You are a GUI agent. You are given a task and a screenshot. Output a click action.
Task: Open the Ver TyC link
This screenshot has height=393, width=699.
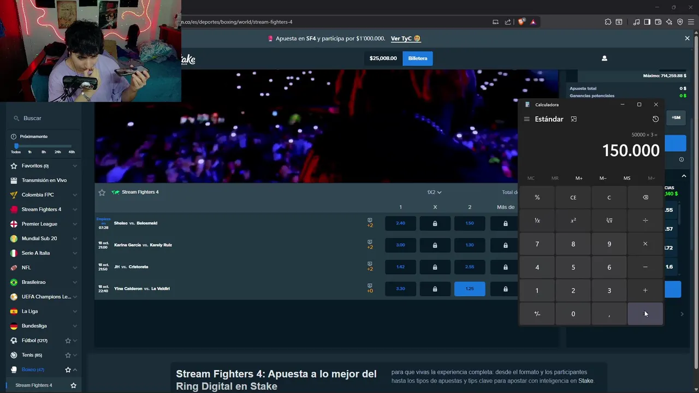406,38
